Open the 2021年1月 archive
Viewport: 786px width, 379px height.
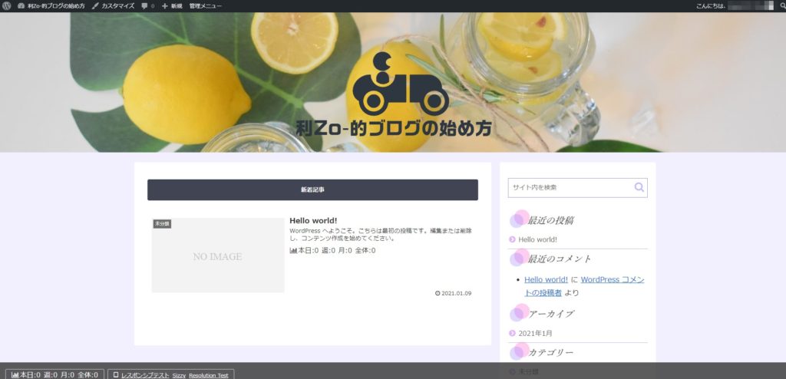point(535,333)
